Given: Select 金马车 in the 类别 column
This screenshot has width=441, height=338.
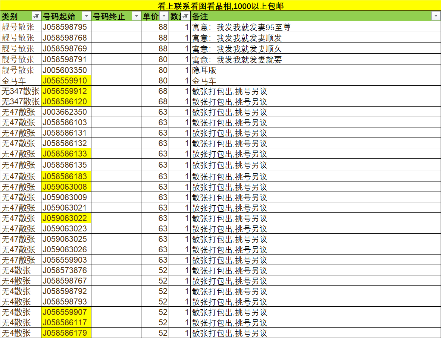Looking at the screenshot, I should (21, 80).
